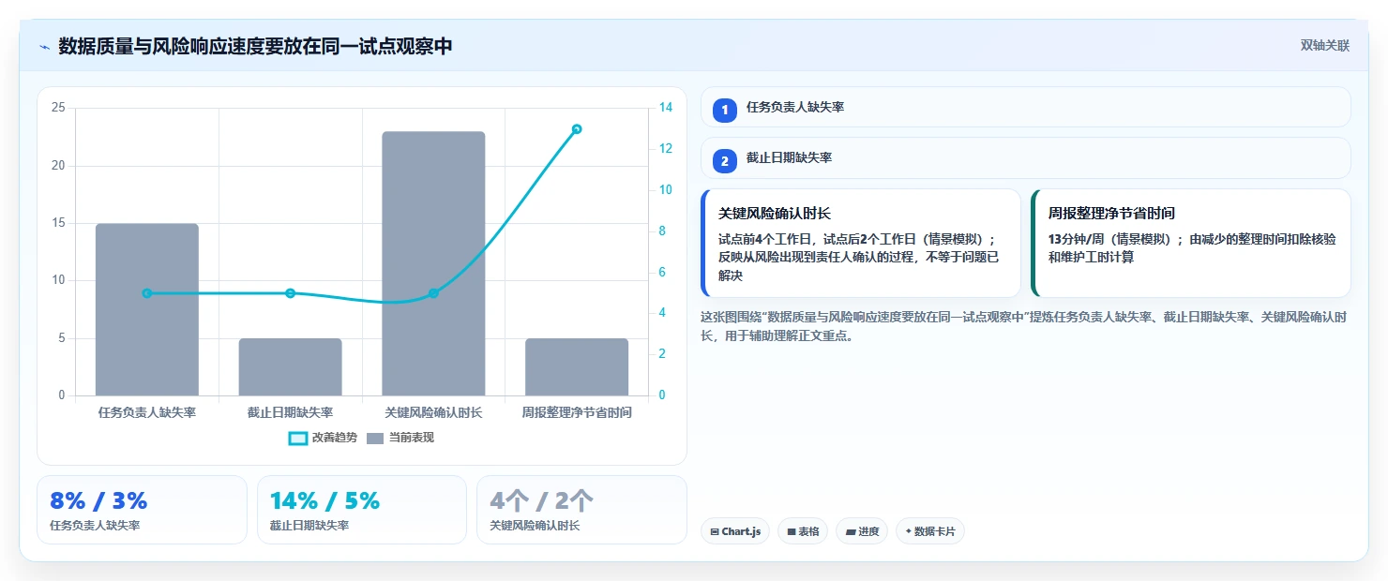Click the highest trend line point above 周报整理净节省时间
This screenshot has height=581, width=1388.
tap(577, 129)
